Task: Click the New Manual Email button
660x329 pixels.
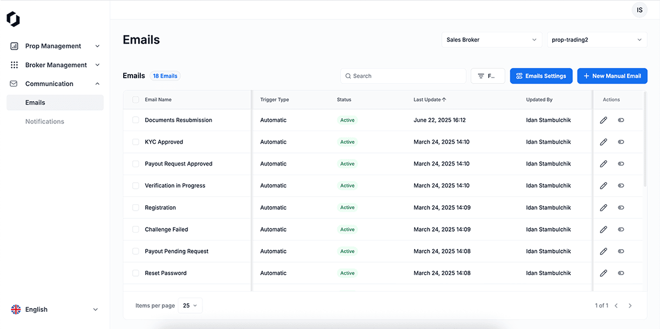Action: (x=612, y=76)
